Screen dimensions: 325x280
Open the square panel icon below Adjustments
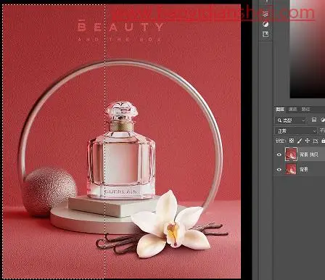[x=266, y=34]
